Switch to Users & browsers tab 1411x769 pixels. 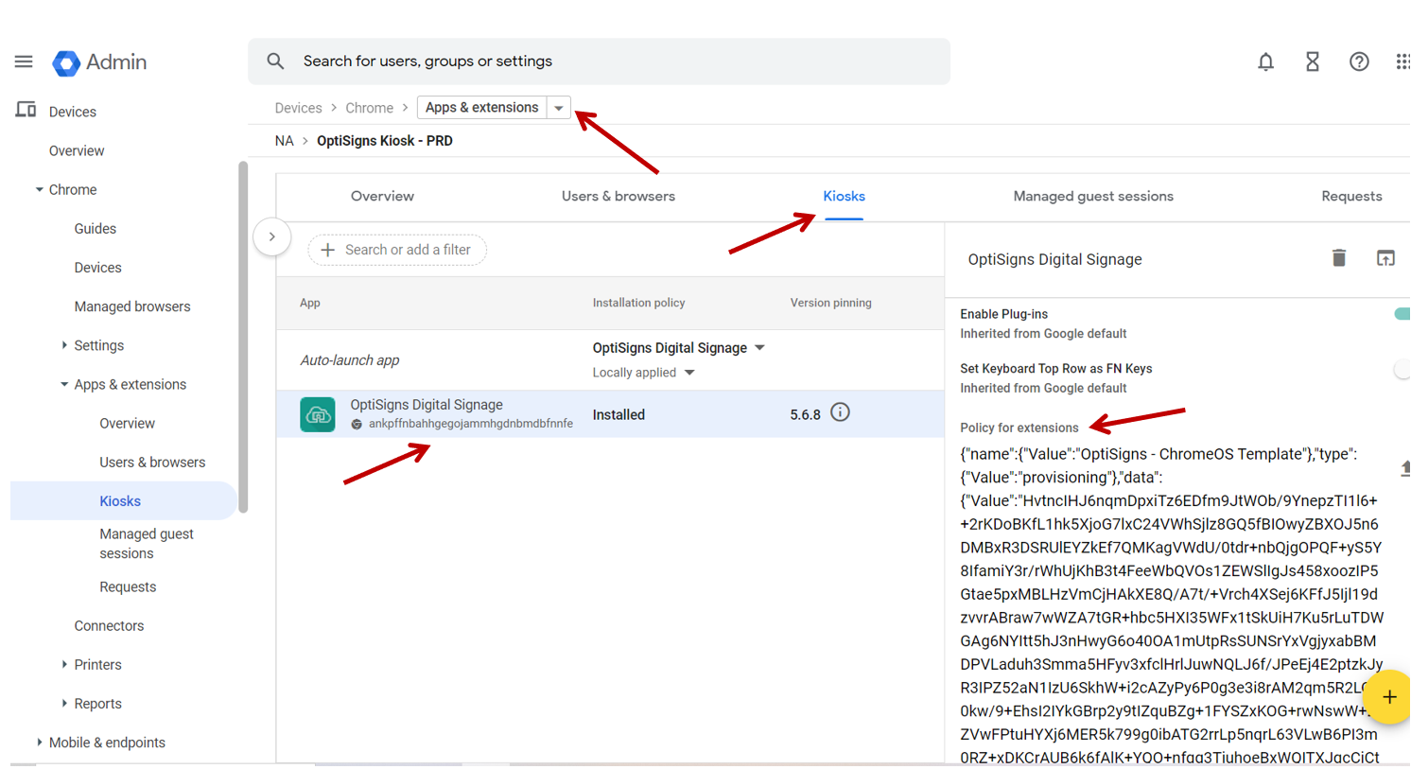tap(618, 197)
